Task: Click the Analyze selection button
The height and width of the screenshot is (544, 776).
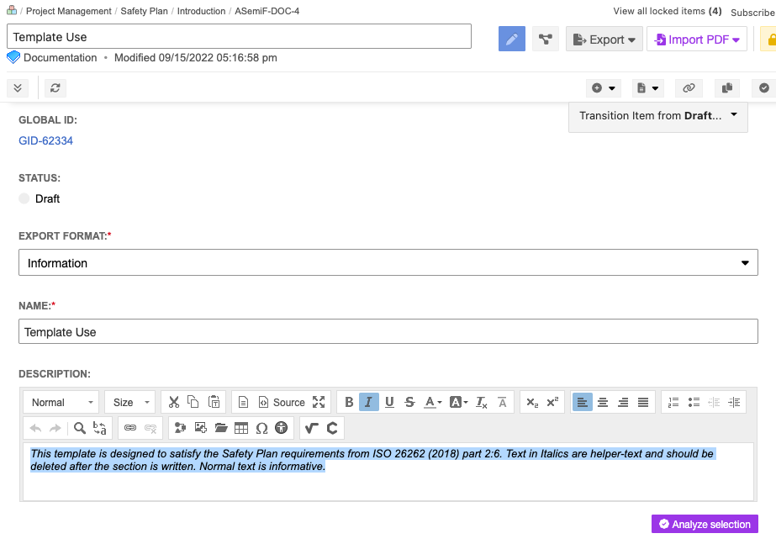Action: click(705, 524)
